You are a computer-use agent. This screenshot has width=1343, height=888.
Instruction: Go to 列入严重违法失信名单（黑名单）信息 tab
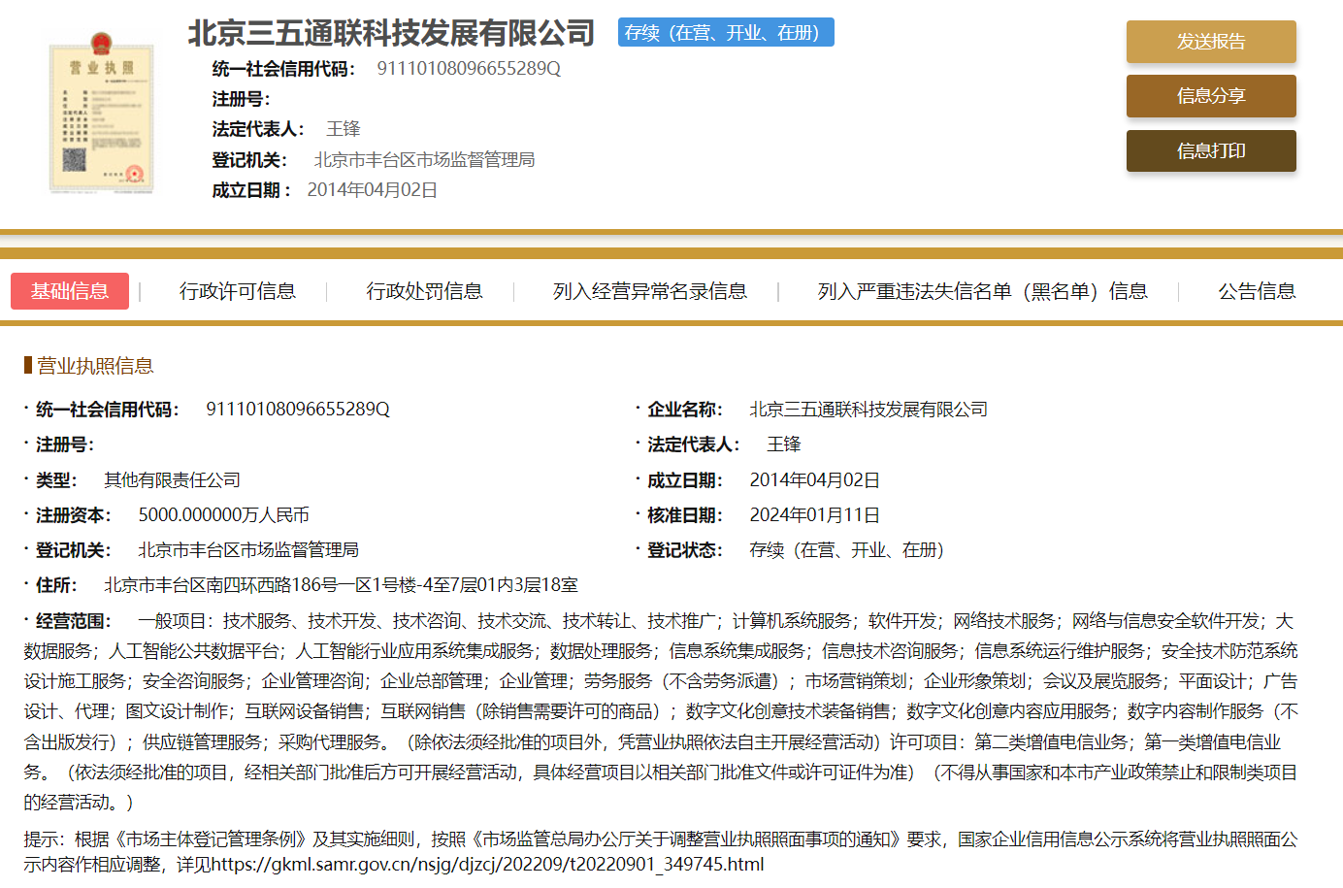(x=982, y=291)
